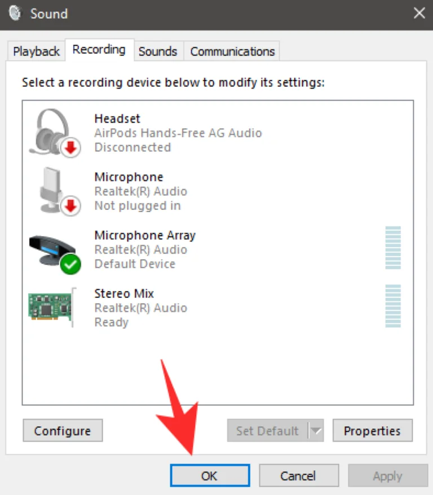Click the Realtek Microphone device icon
This screenshot has height=495, width=433.
pyautogui.click(x=52, y=190)
